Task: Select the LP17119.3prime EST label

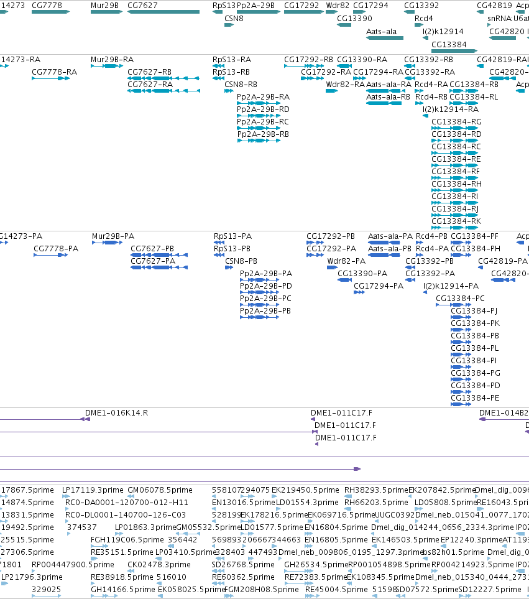Action: pos(93,490)
